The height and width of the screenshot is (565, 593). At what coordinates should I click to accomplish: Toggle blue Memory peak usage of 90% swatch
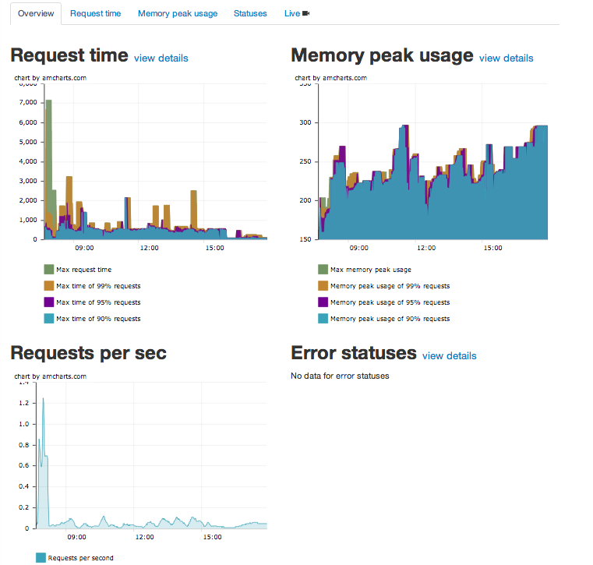click(323, 319)
